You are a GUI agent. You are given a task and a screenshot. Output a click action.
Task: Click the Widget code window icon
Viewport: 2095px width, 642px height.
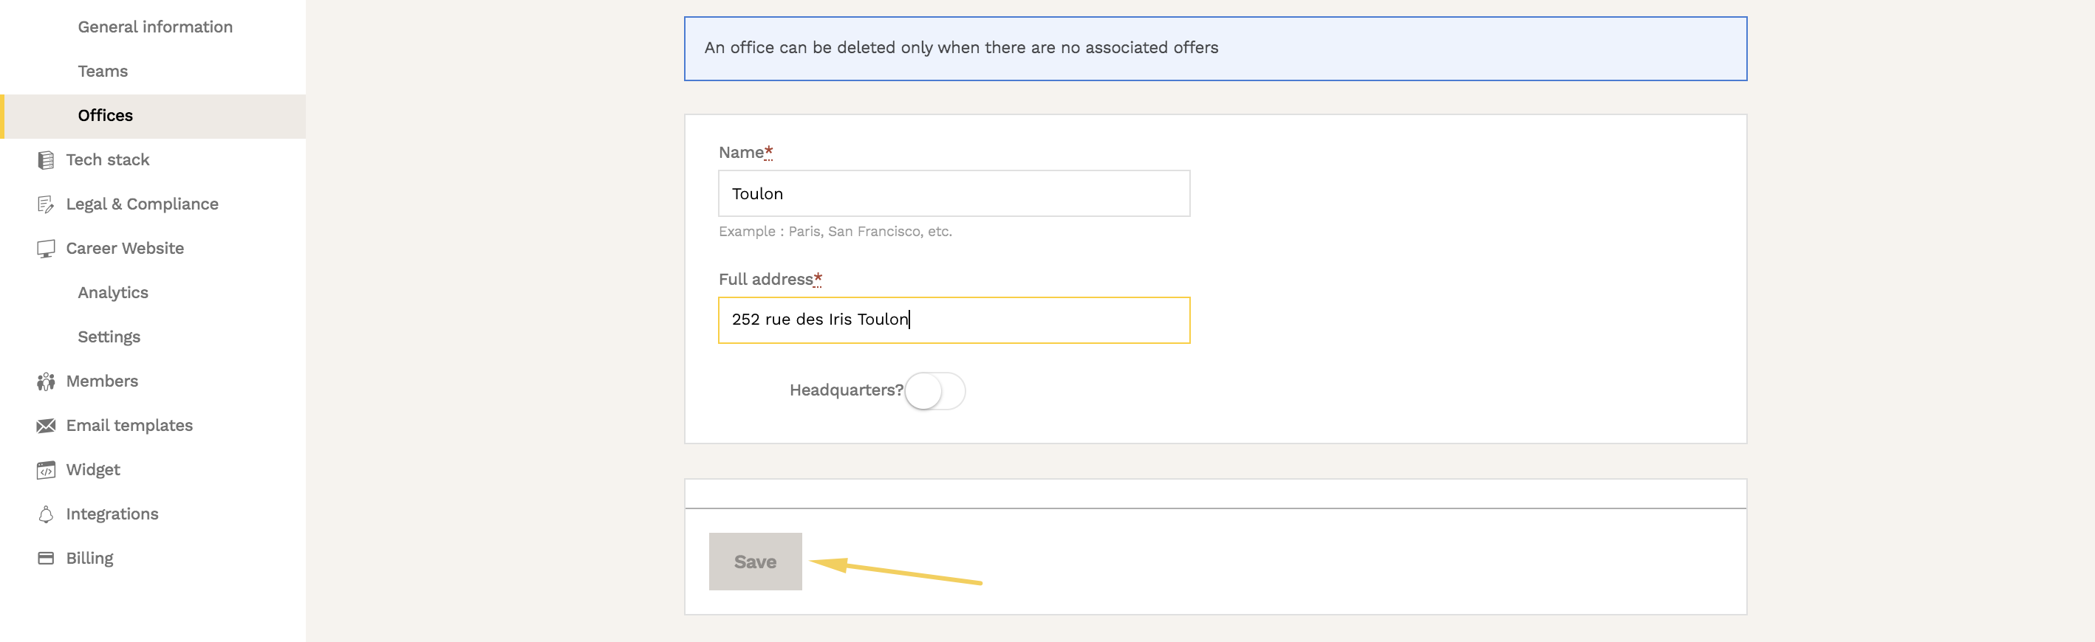(x=46, y=470)
